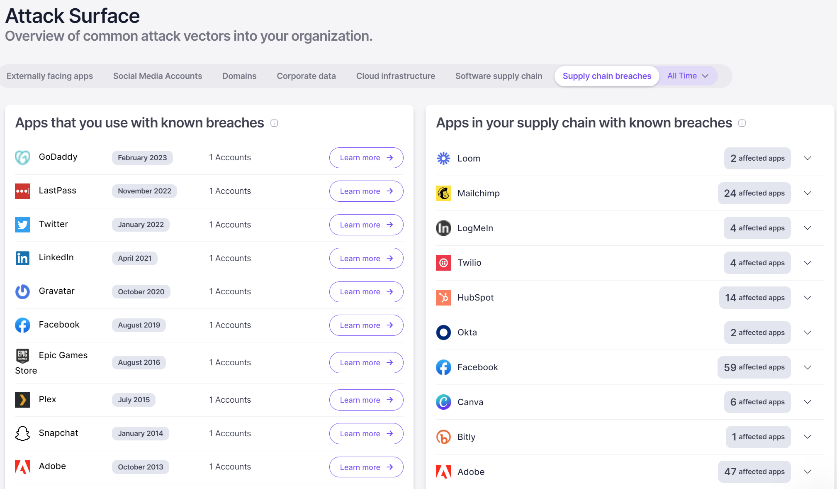837x489 pixels.
Task: Click the LinkedIn logo icon
Action: (22, 258)
